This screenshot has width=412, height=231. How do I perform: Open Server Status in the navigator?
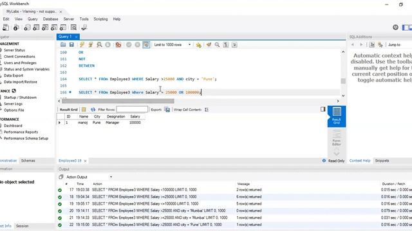(14, 50)
